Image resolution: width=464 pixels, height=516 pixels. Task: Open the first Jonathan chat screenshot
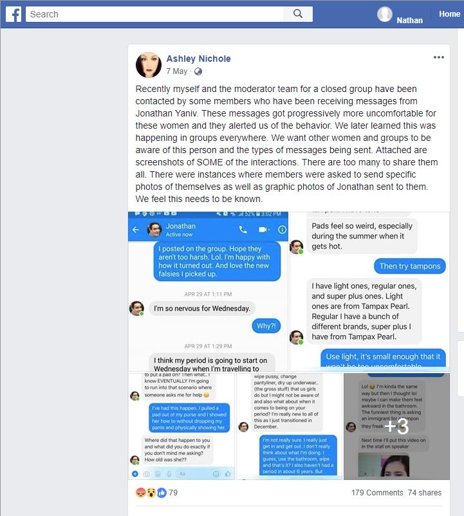(208, 291)
